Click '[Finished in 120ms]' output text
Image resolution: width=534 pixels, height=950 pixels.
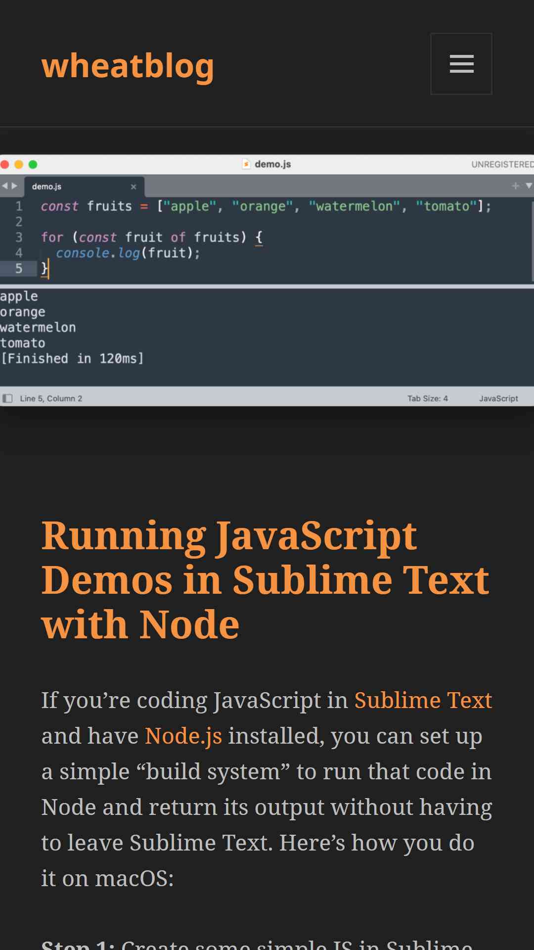coord(72,358)
